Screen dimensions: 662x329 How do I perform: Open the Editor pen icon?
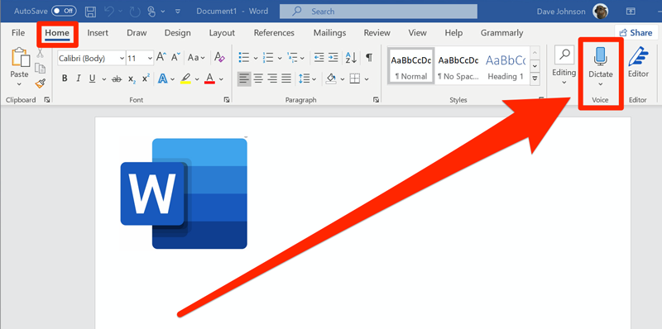pyautogui.click(x=638, y=56)
